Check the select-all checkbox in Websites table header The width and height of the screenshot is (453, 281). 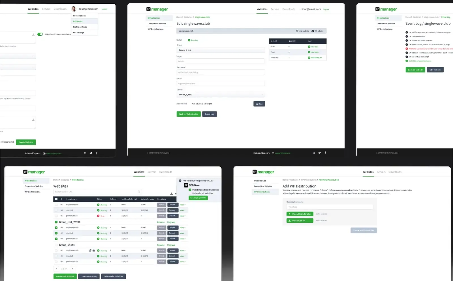point(56,199)
